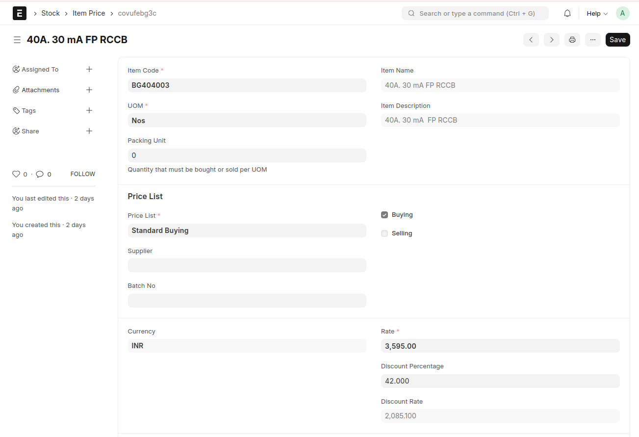
Task: Navigate to Stock breadcrumb
Action: pos(51,13)
